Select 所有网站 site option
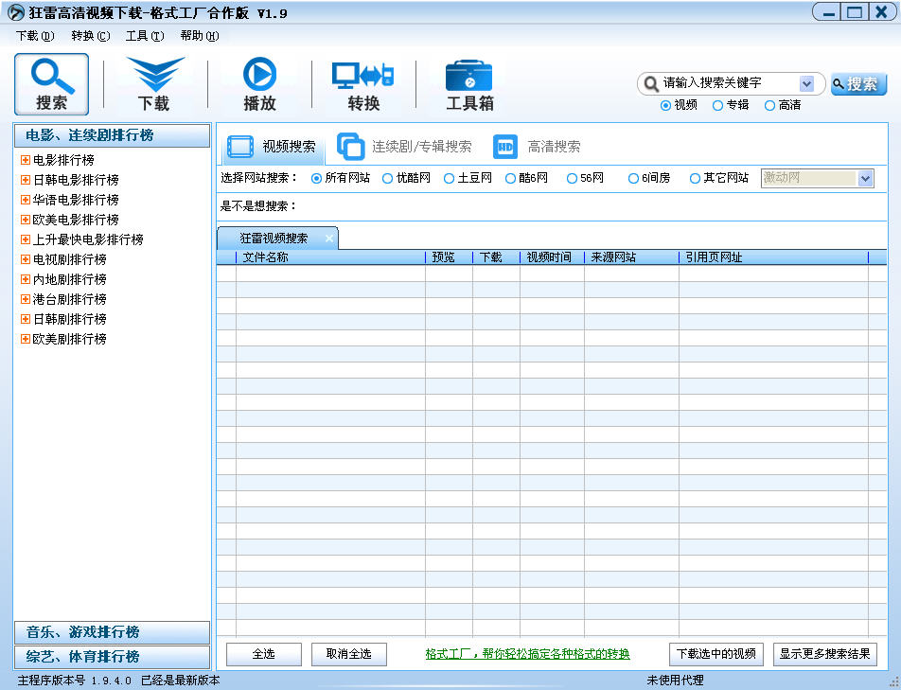This screenshot has width=901, height=690. tap(316, 178)
